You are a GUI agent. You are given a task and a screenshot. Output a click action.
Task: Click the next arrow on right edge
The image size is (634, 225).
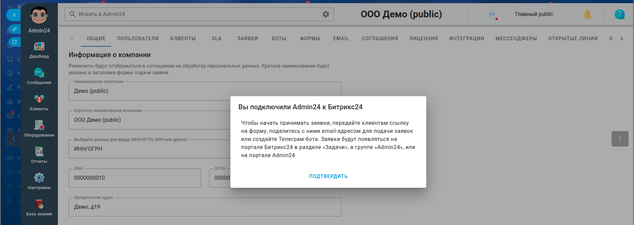[620, 139]
